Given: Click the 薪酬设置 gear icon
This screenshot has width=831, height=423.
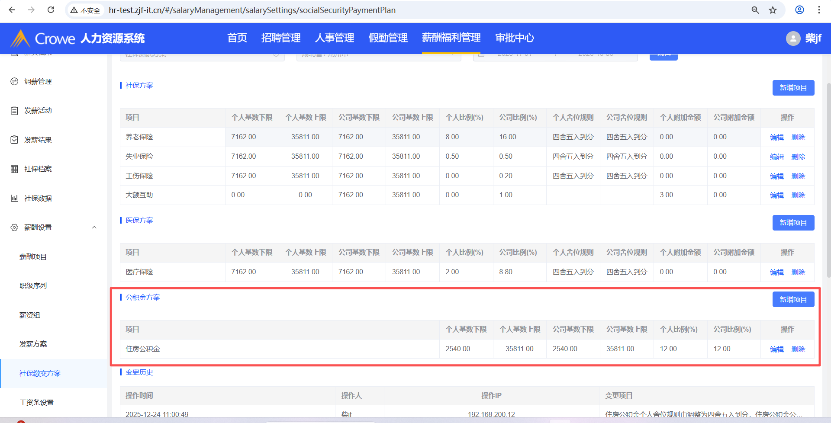Looking at the screenshot, I should (x=14, y=228).
